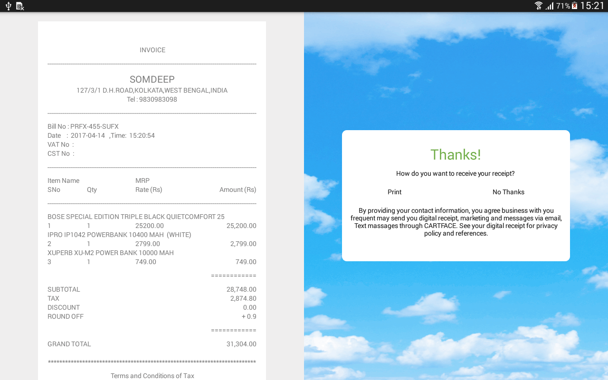The image size is (608, 380).
Task: Choose No Thanks for receipt
Action: (508, 192)
